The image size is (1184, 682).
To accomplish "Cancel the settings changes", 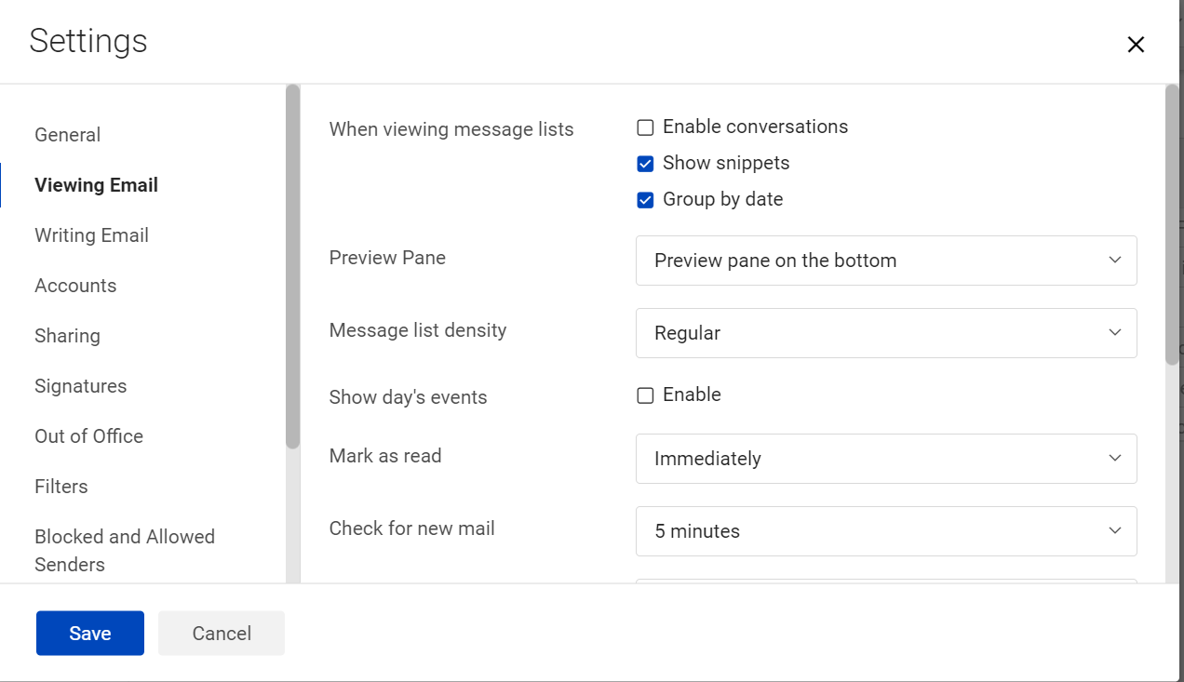I will coord(221,633).
